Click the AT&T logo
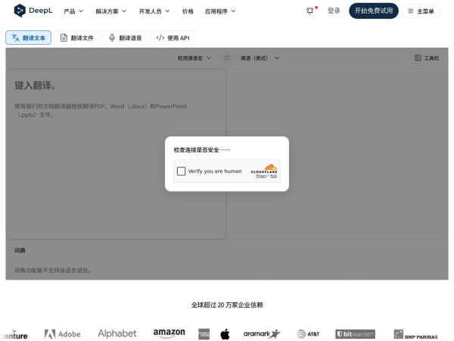Screen dimensions: 454x341 coord(308,334)
